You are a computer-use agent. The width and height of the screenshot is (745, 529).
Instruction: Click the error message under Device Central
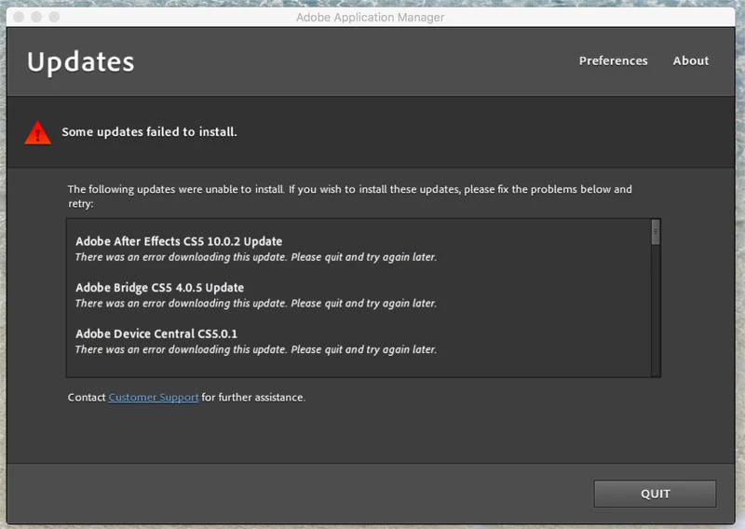click(x=255, y=349)
